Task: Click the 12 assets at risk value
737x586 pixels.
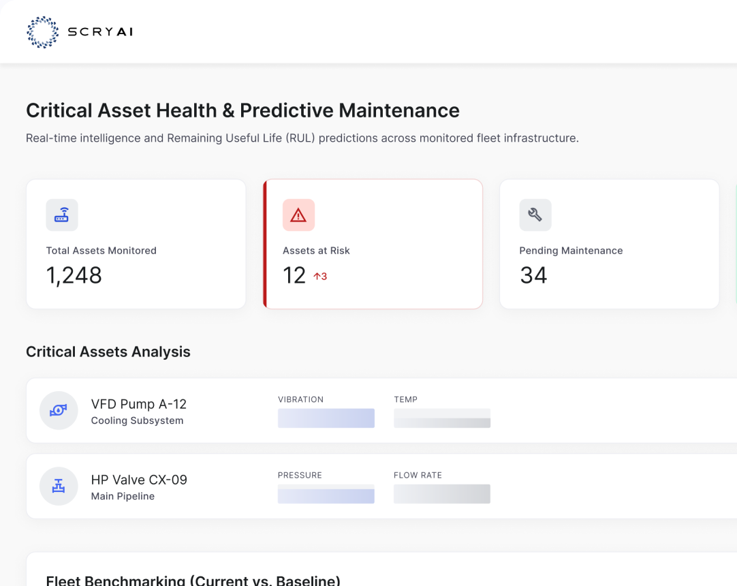Action: click(x=294, y=275)
